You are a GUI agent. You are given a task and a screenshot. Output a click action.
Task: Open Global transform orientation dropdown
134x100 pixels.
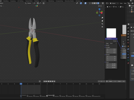click(29, 3)
